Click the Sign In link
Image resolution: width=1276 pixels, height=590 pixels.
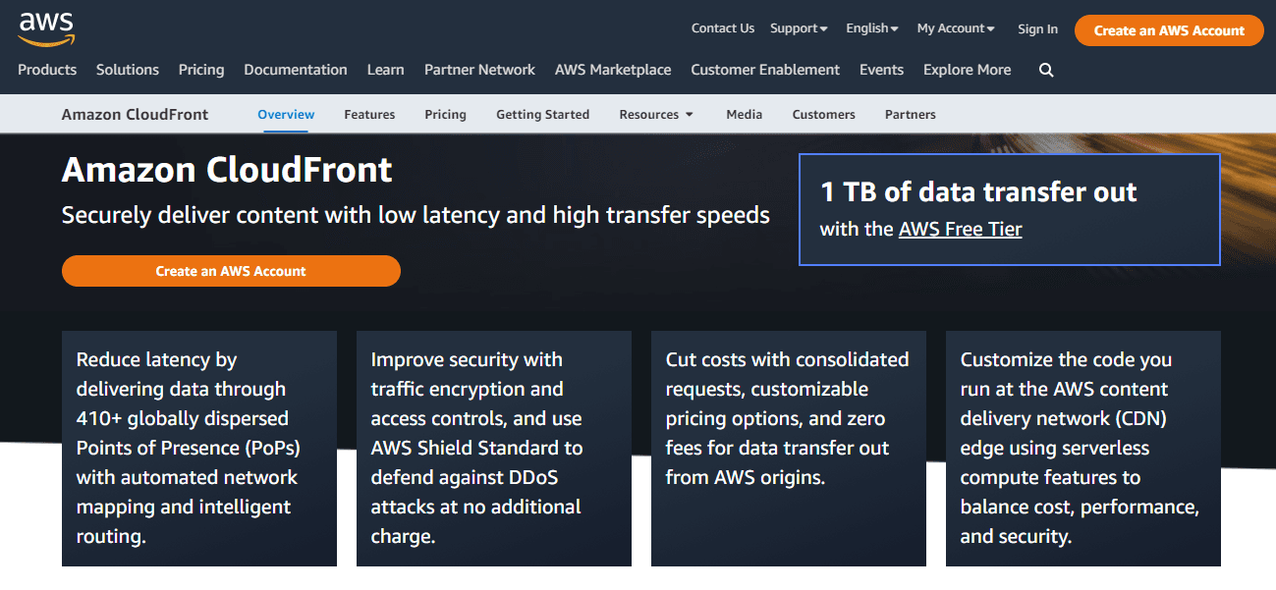1037,29
